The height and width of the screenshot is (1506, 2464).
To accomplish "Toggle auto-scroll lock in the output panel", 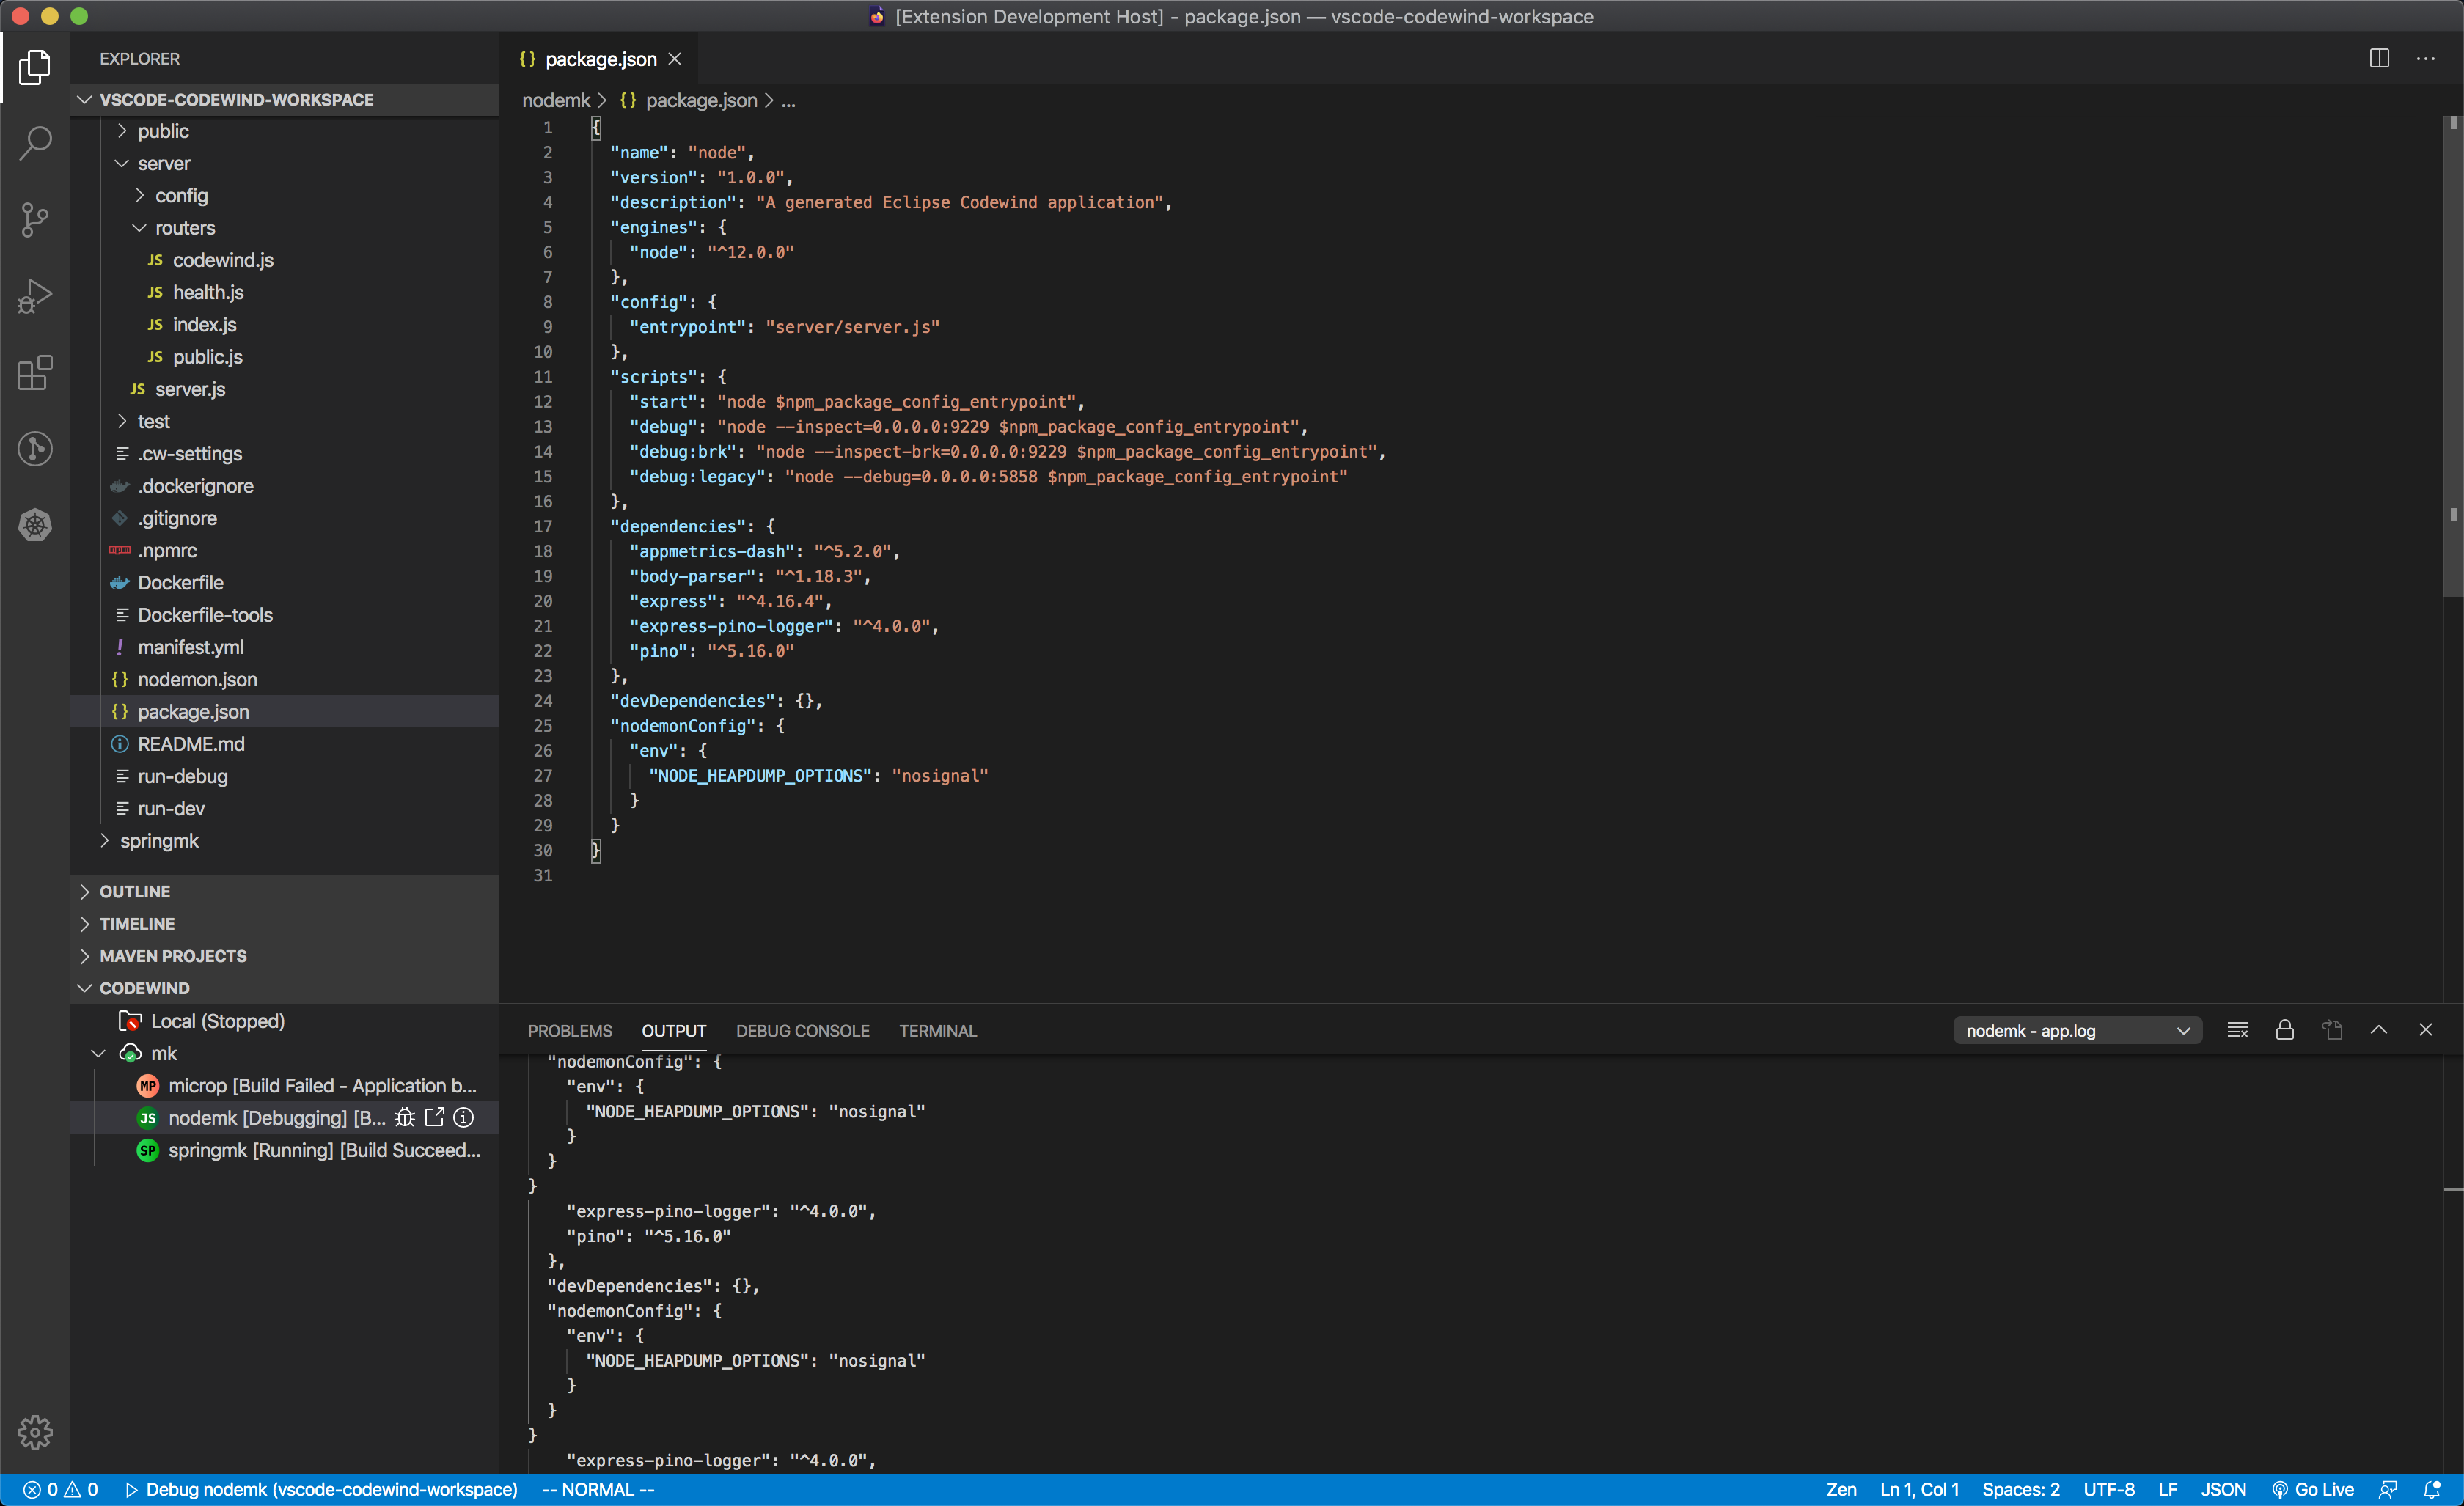I will click(2285, 1029).
